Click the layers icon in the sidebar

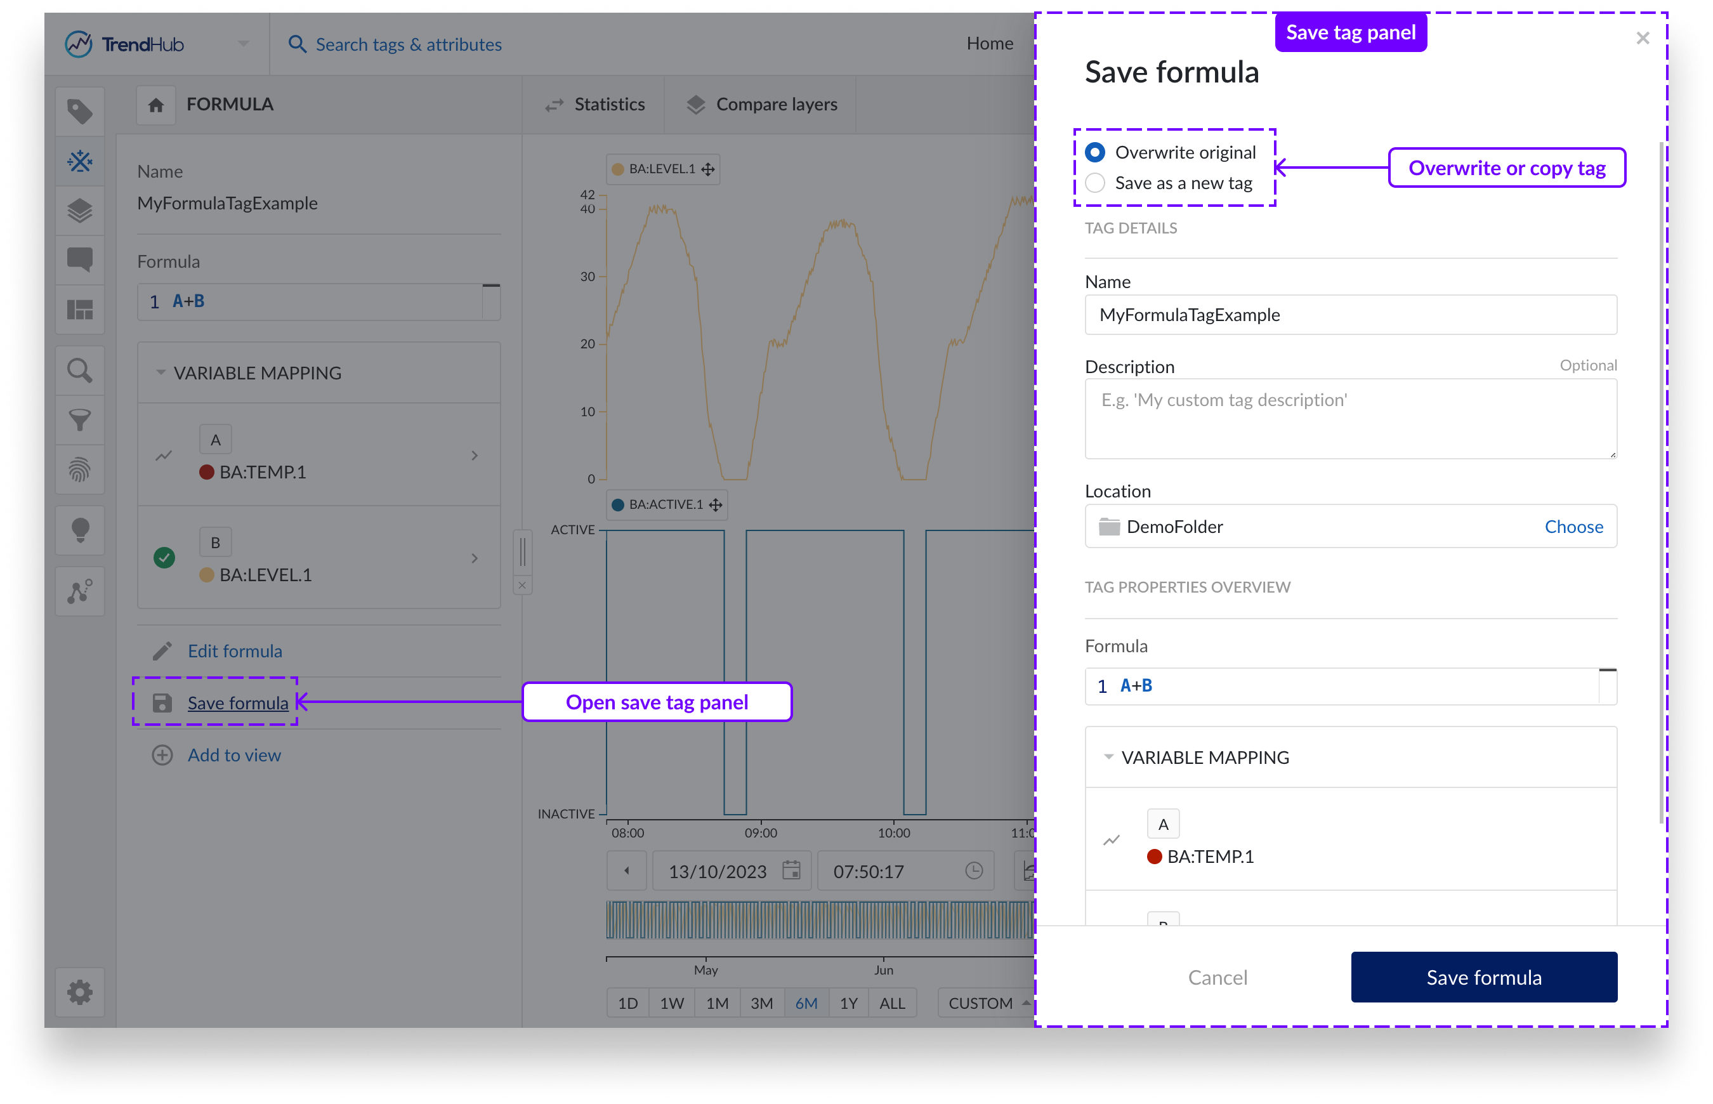(x=79, y=211)
